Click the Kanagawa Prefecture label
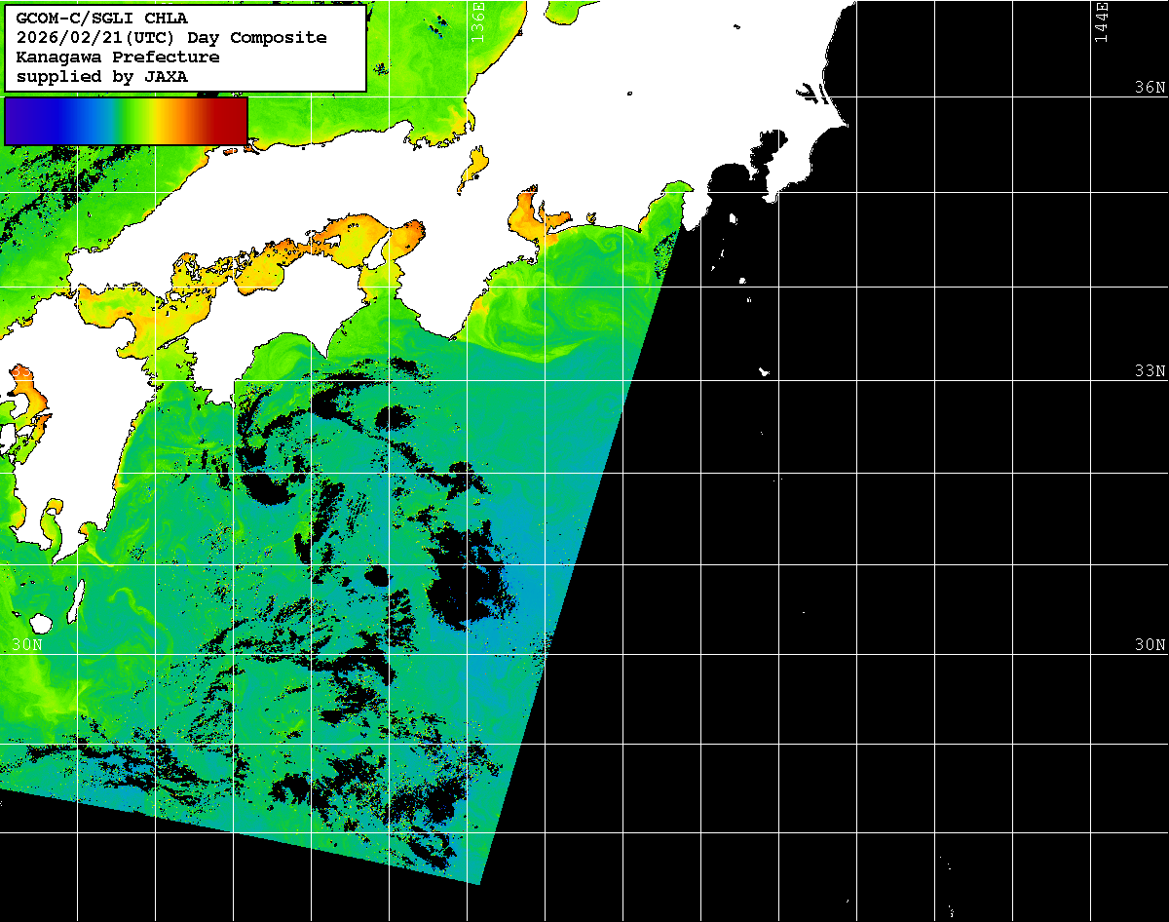Screen dimensions: 1169x922 click(x=117, y=57)
